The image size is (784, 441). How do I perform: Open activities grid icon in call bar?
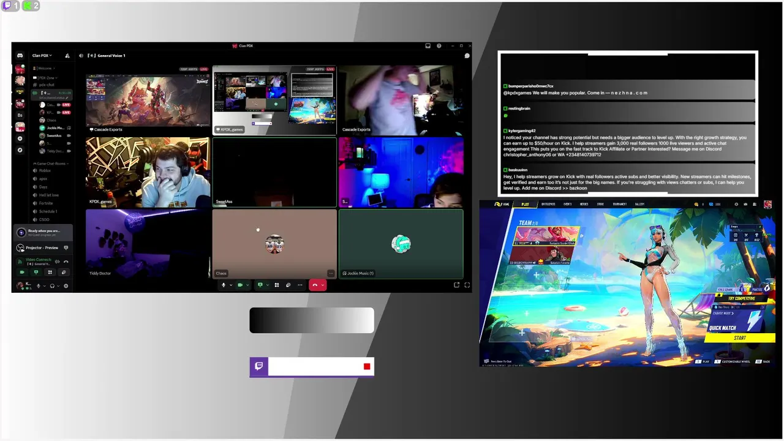point(277,285)
